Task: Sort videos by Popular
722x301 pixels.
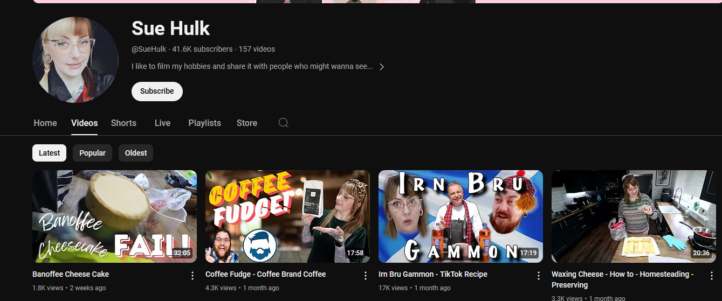Action: coord(92,153)
